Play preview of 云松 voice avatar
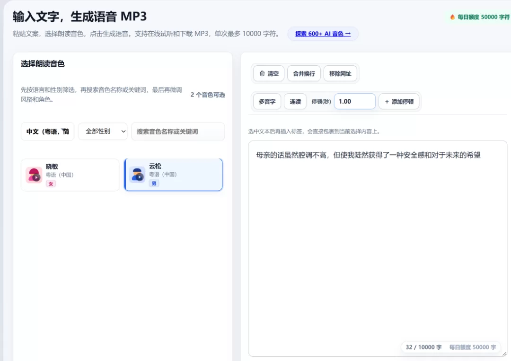511x361 pixels. pyautogui.click(x=137, y=175)
